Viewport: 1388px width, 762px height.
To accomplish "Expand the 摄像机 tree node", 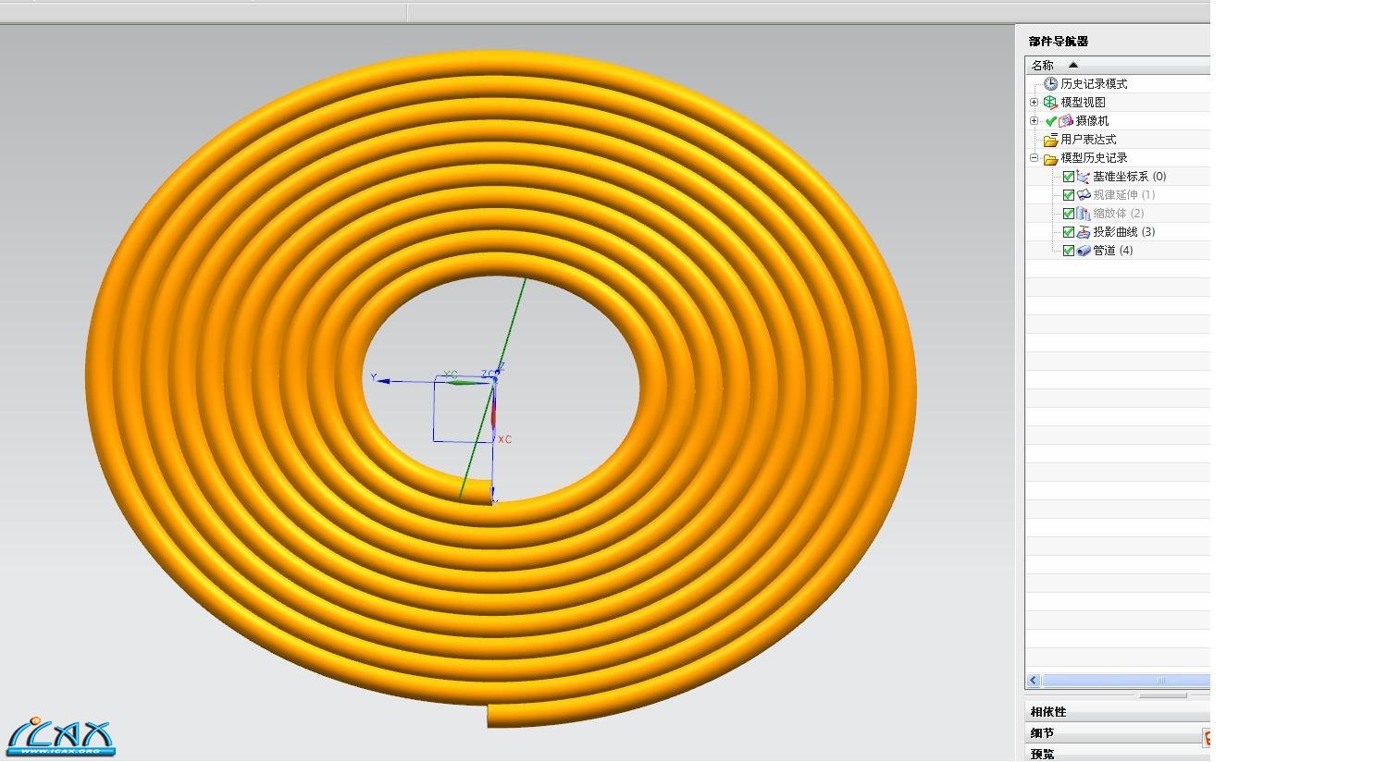I will coord(1035,121).
